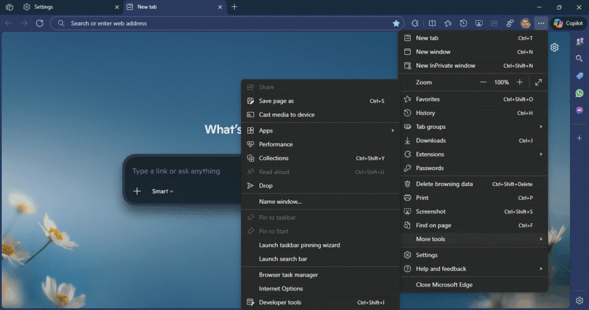The height and width of the screenshot is (310, 589).
Task: Select Launch search bar
Action: [x=320, y=259]
